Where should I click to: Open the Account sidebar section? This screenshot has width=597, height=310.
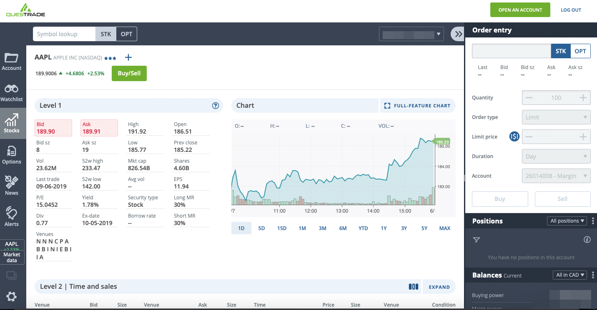(x=12, y=62)
